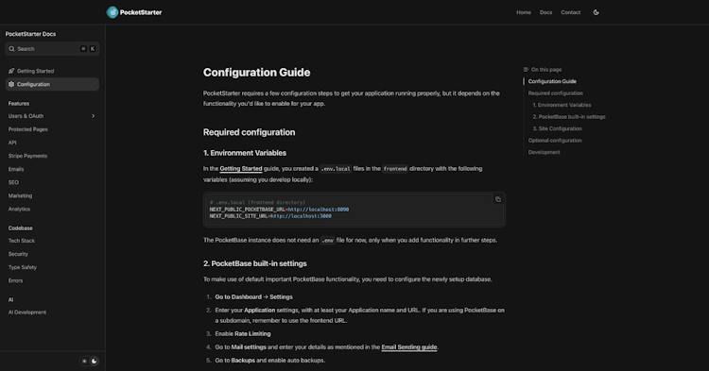Click the K shortcut key badge
This screenshot has height=371, width=709.
tap(93, 49)
